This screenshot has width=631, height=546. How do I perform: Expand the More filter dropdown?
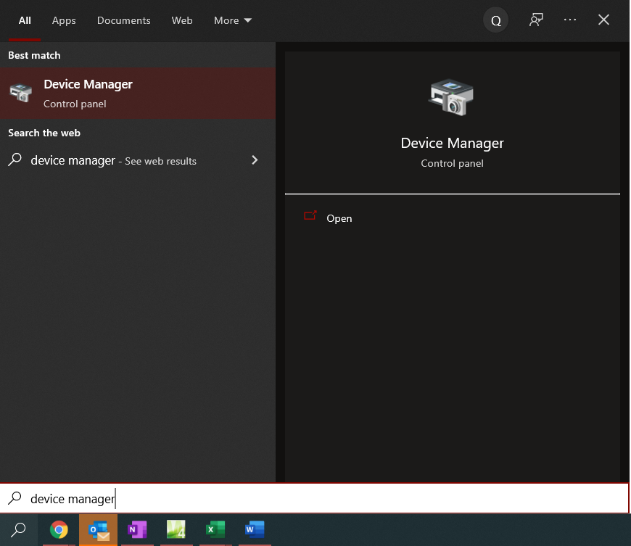pyautogui.click(x=232, y=20)
